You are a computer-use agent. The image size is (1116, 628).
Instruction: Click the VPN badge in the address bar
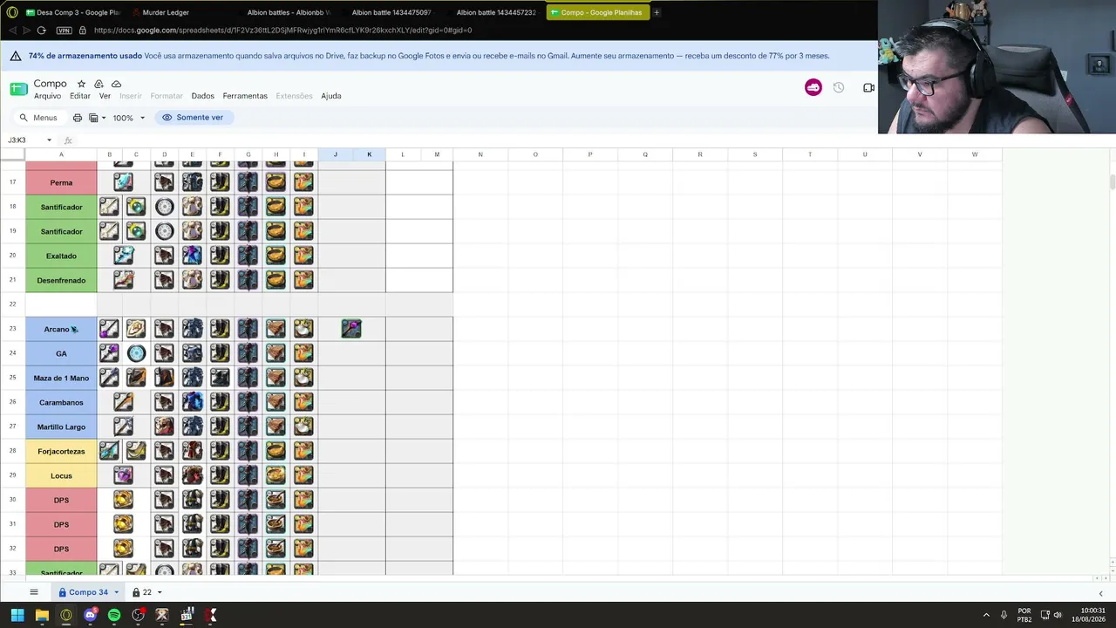tap(64, 31)
